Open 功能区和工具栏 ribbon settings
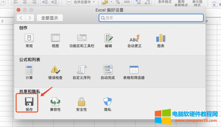 (82, 41)
